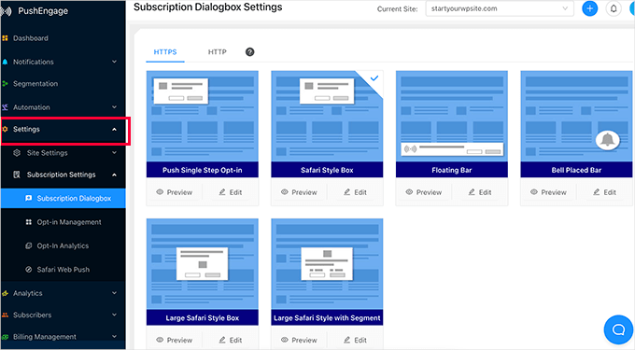
Task: Expand the Site Settings chevron
Action: pyautogui.click(x=114, y=152)
